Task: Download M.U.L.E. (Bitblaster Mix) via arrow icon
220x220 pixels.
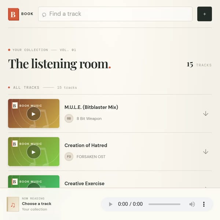Action: pos(206,113)
